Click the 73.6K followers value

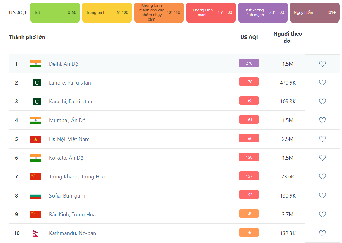point(287,177)
